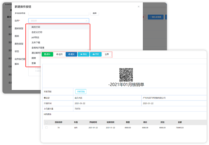The image size is (209, 145).
Task: Click the 一键生成视图 button in background window
Action: 156,17
